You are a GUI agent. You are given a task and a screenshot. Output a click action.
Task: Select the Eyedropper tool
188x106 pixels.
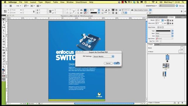coord(4,61)
